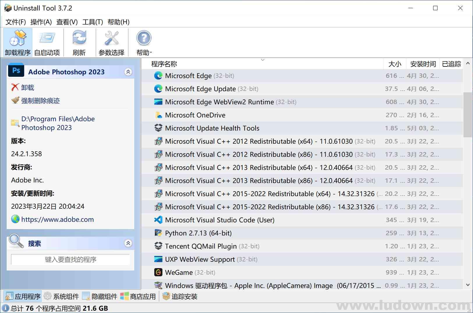Sort by 安装时间 column header

(x=423, y=64)
